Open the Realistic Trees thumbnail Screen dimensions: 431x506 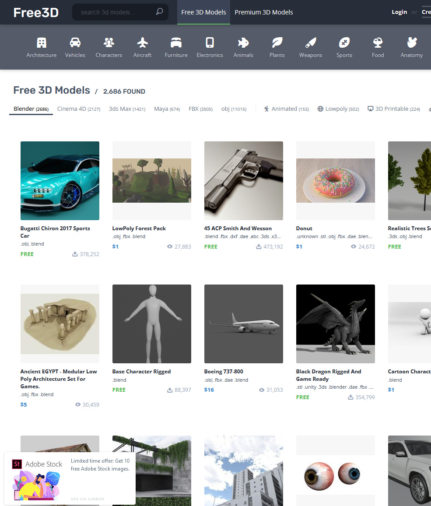pyautogui.click(x=410, y=181)
